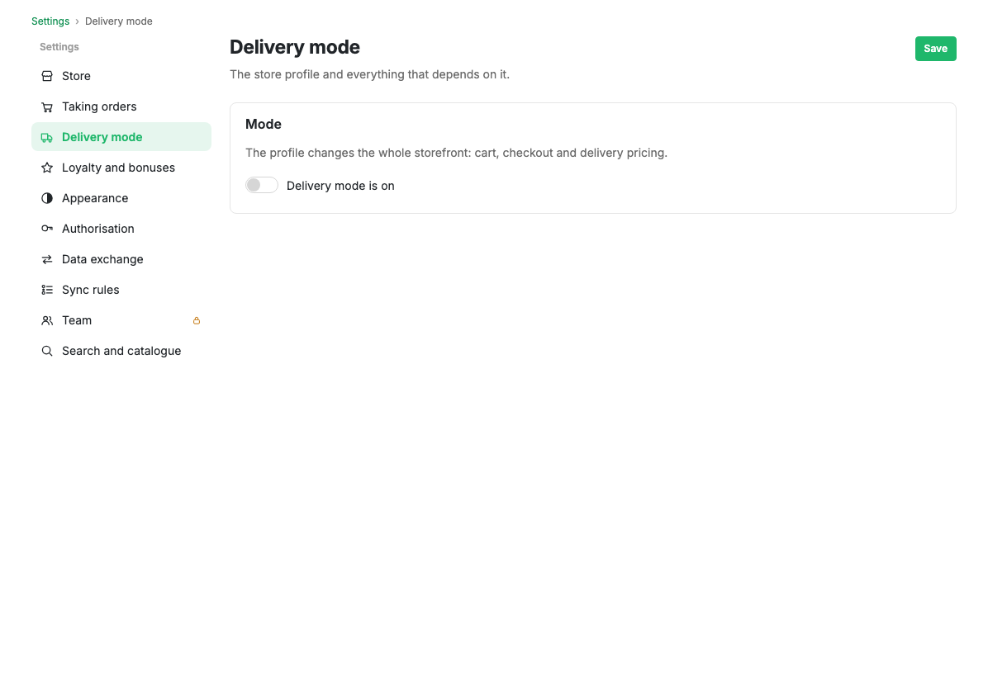Save the delivery mode settings
The height and width of the screenshot is (700, 988).
click(935, 49)
